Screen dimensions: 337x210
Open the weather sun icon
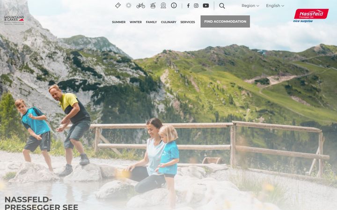click(129, 6)
